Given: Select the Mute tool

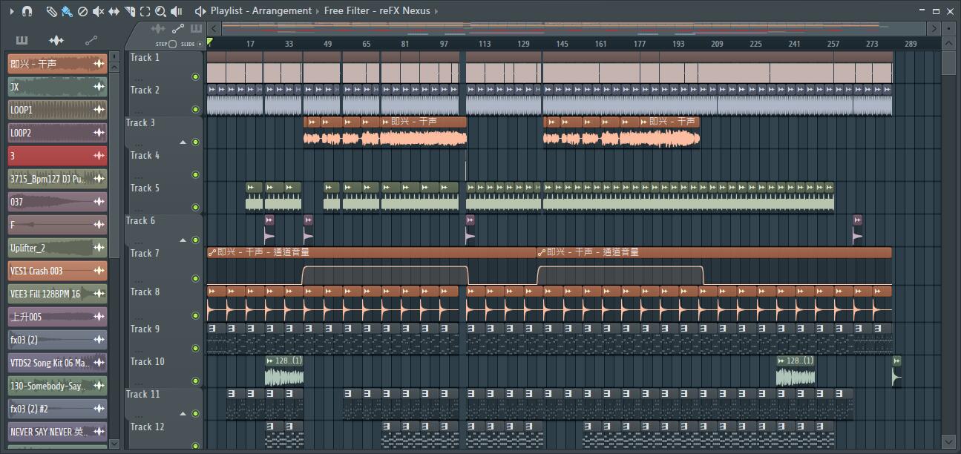Looking at the screenshot, I should (98, 11).
